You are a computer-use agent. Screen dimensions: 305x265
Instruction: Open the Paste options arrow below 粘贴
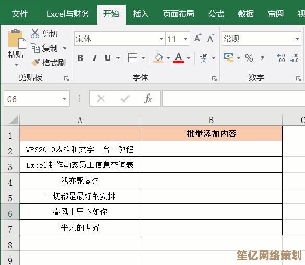point(17,65)
